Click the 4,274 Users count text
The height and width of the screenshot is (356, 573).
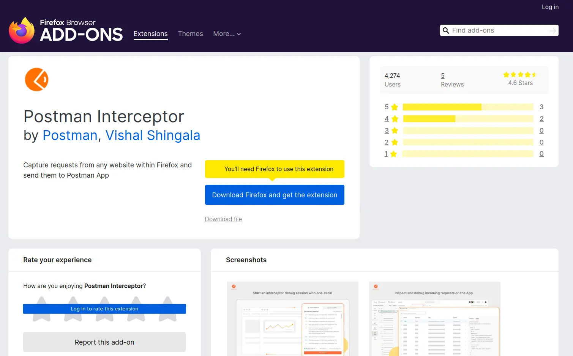[393, 80]
